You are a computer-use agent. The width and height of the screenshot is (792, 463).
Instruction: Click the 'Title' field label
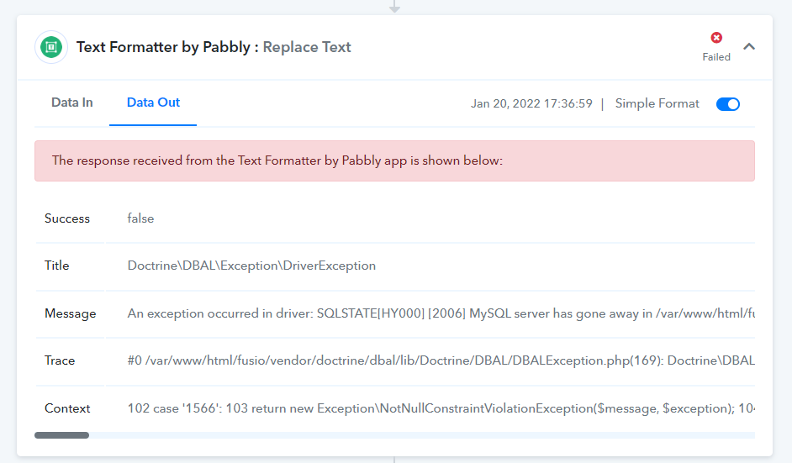[x=56, y=266]
